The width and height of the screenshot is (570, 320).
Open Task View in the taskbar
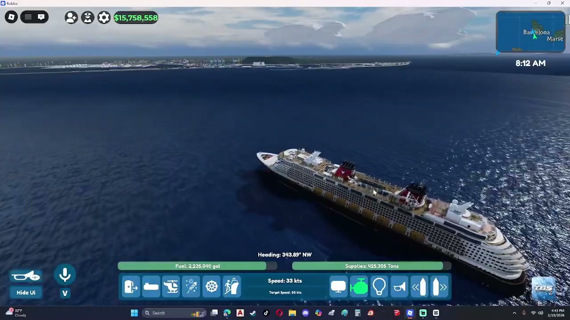[x=214, y=313]
